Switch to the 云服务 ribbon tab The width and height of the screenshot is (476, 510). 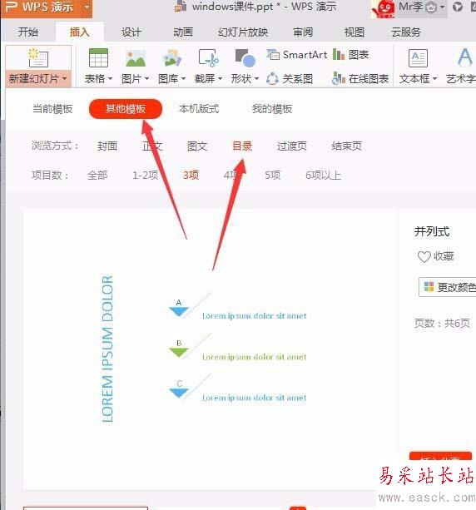406,32
